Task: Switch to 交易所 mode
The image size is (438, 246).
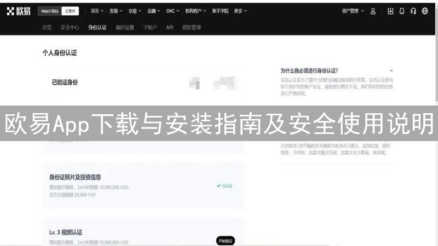Action: click(70, 11)
